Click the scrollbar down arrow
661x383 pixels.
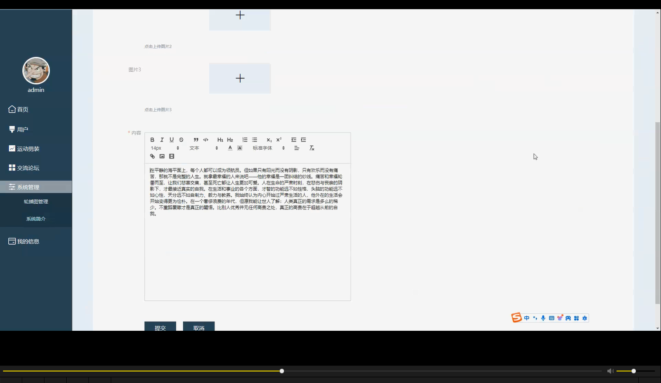click(658, 328)
